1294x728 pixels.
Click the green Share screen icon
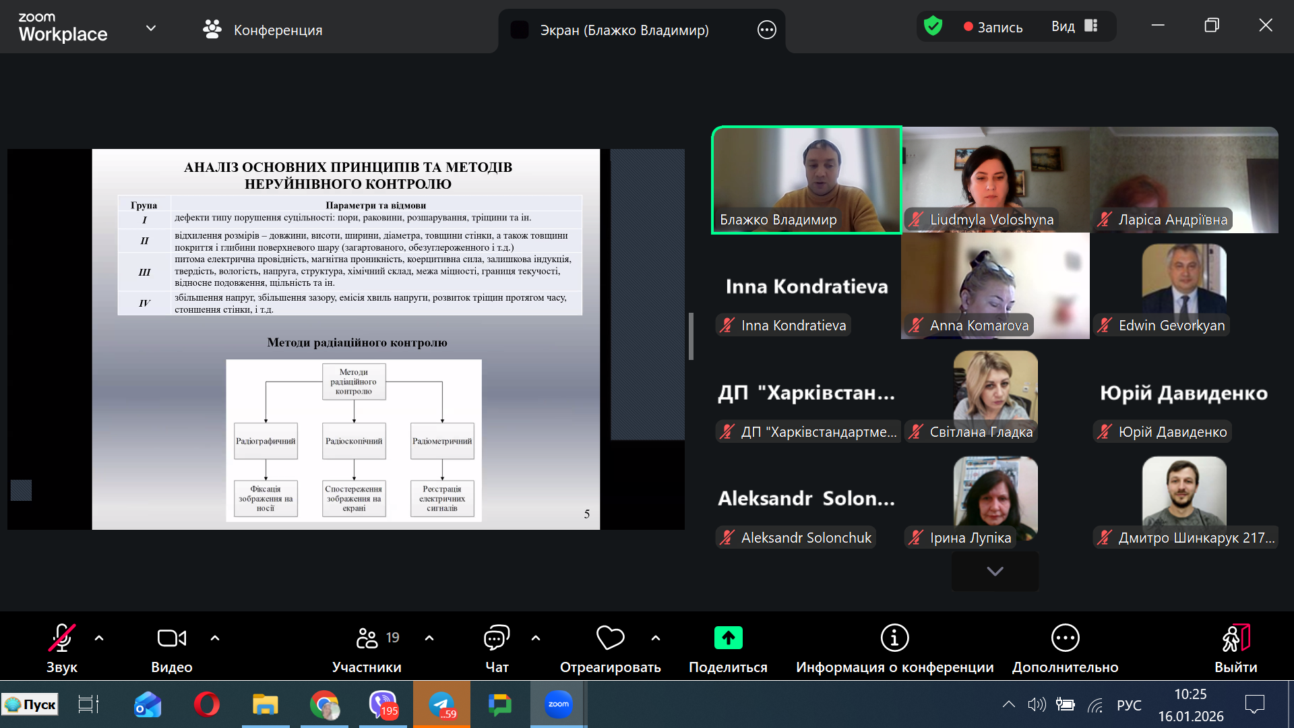tap(728, 638)
